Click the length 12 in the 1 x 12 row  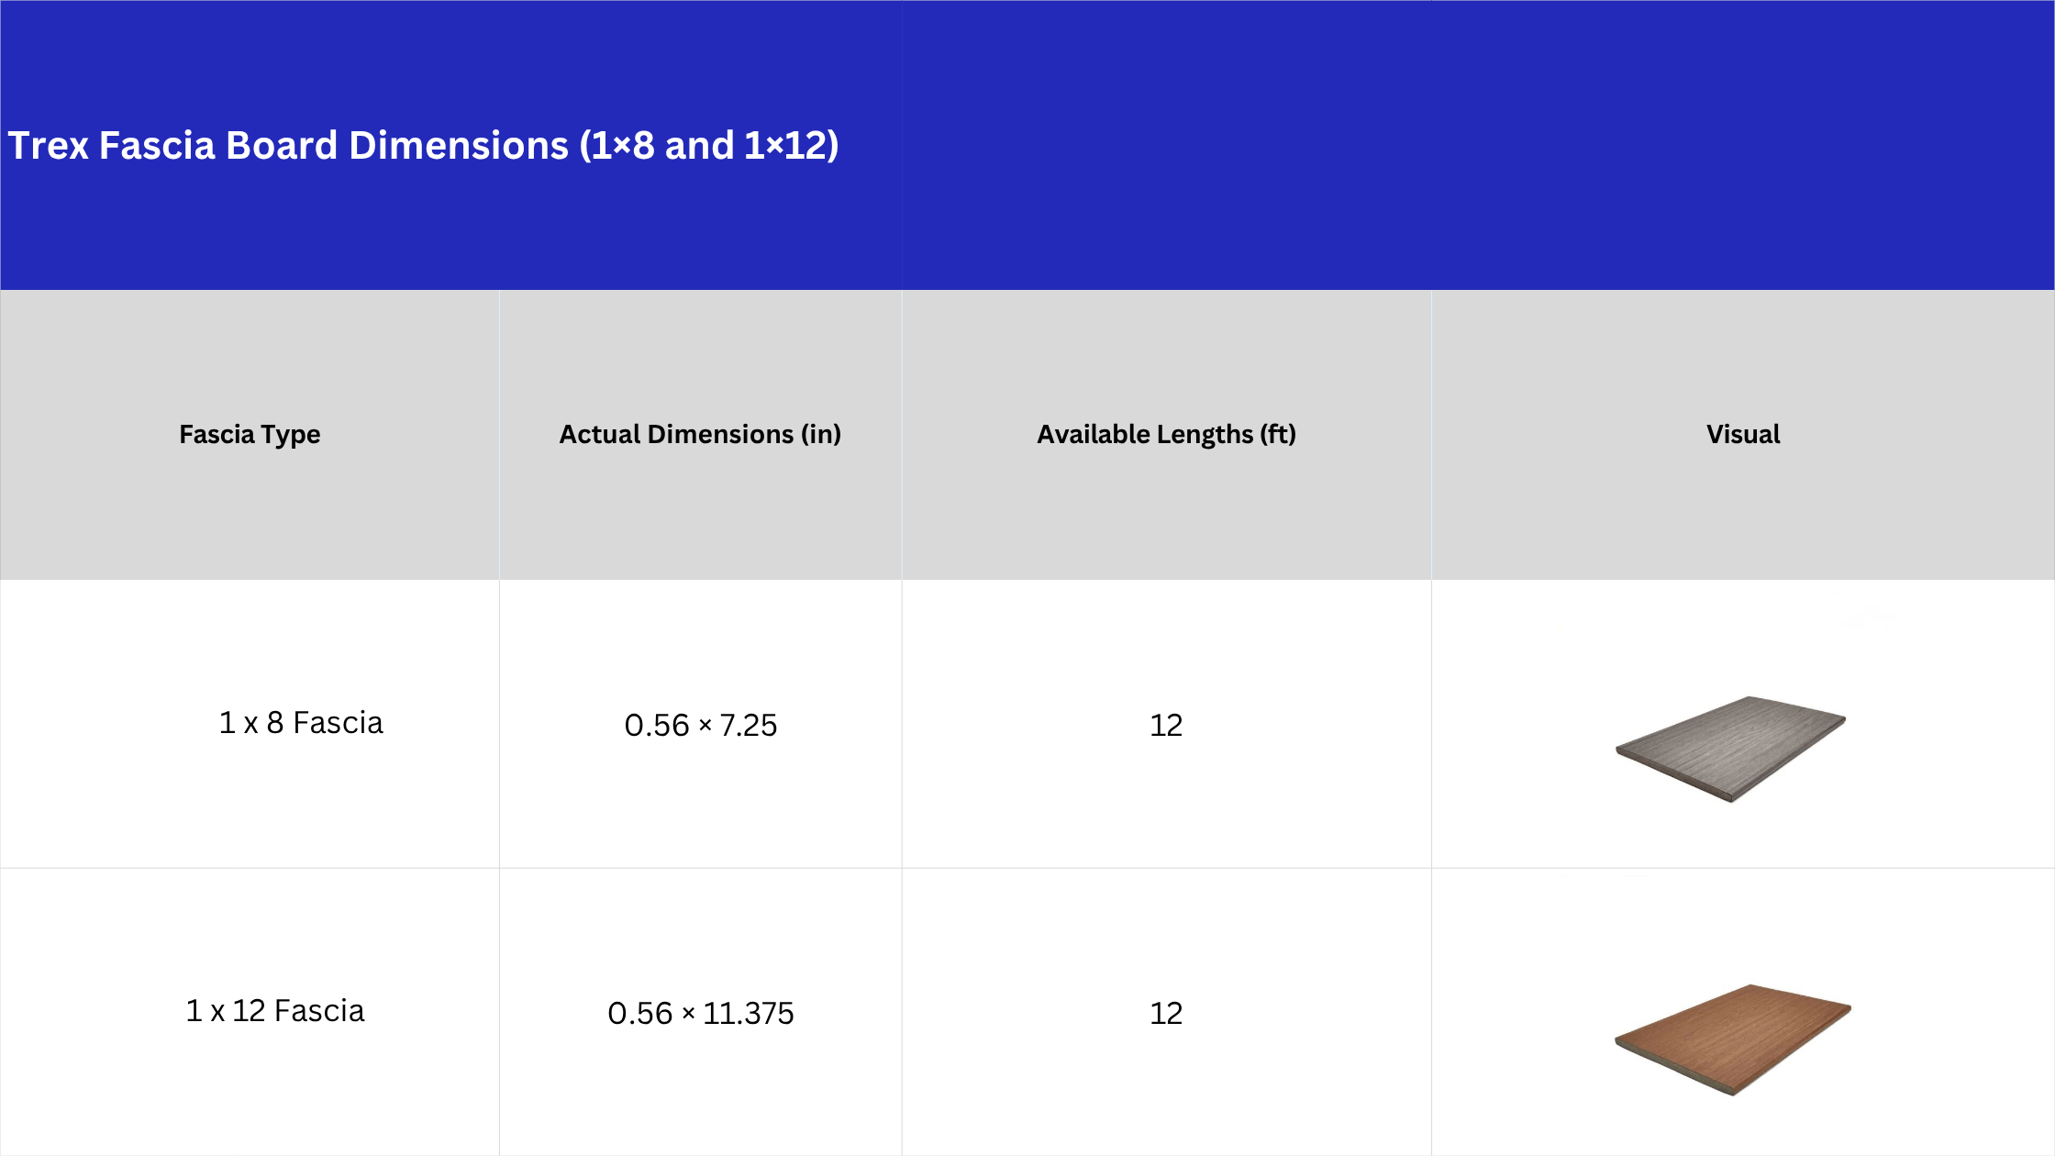[1166, 1013]
